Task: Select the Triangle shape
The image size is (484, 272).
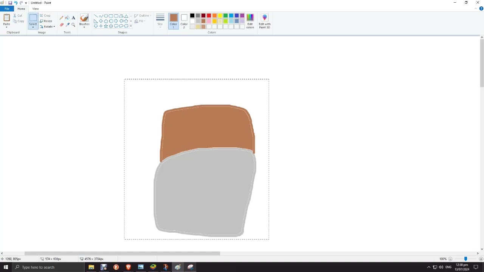Action: click(126, 16)
